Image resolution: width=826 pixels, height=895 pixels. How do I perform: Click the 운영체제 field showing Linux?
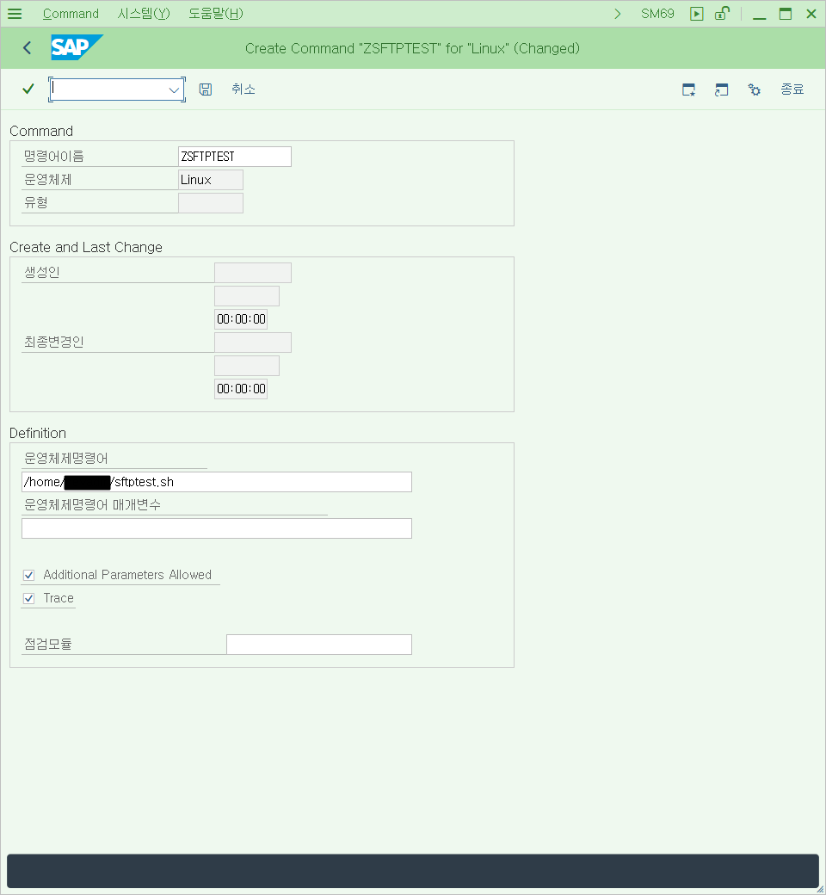click(211, 180)
